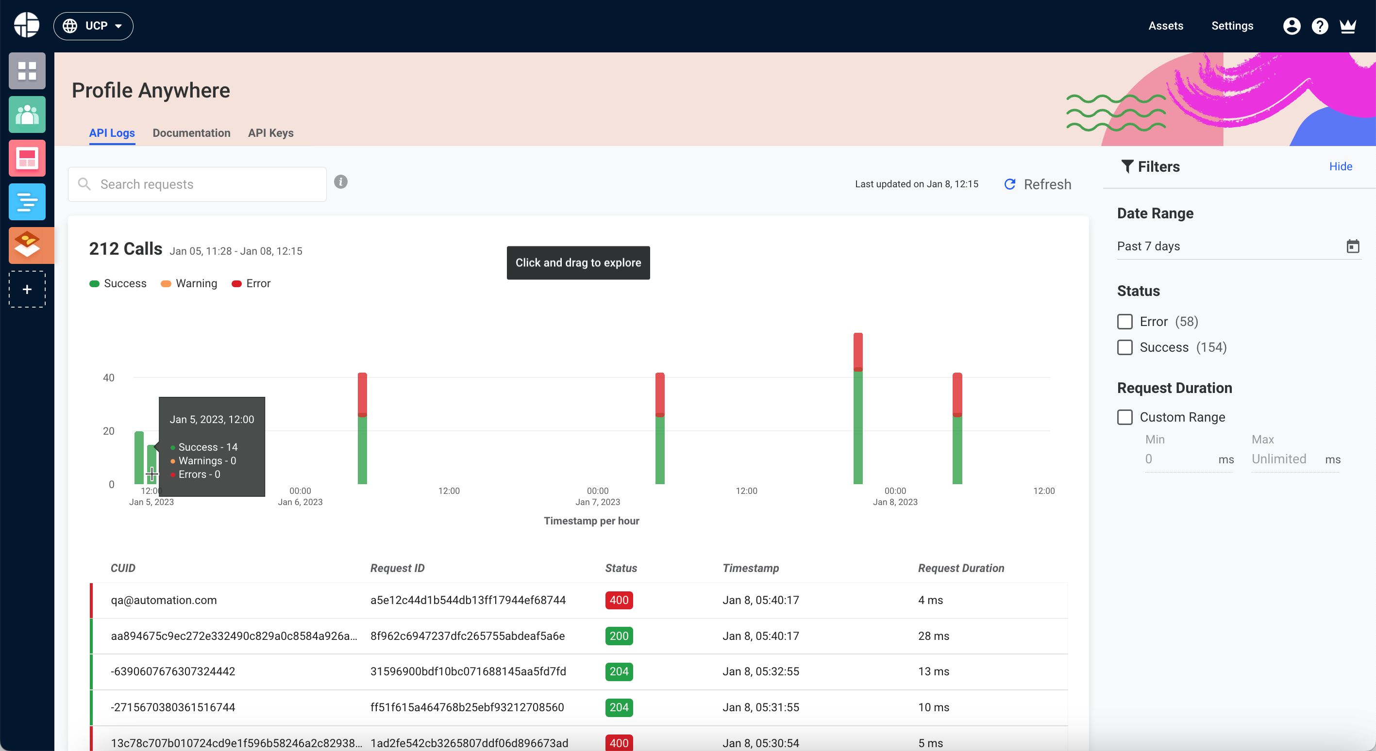Viewport: 1376px width, 751px height.
Task: Hide the Filters panel
Action: click(x=1340, y=166)
